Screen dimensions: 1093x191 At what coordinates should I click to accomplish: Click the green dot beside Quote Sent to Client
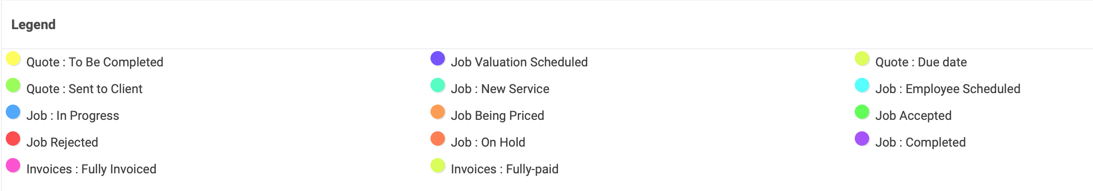13,85
